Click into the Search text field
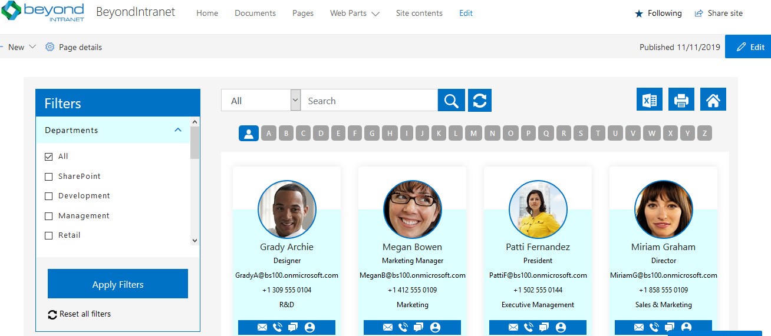The width and height of the screenshot is (771, 336). (369, 101)
